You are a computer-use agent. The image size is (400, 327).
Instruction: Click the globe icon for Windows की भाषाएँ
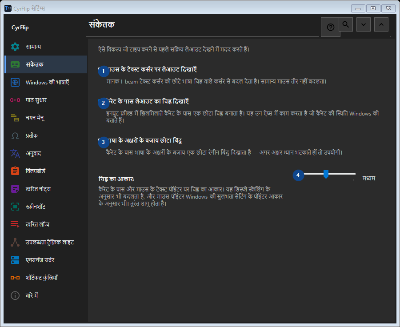(15, 82)
